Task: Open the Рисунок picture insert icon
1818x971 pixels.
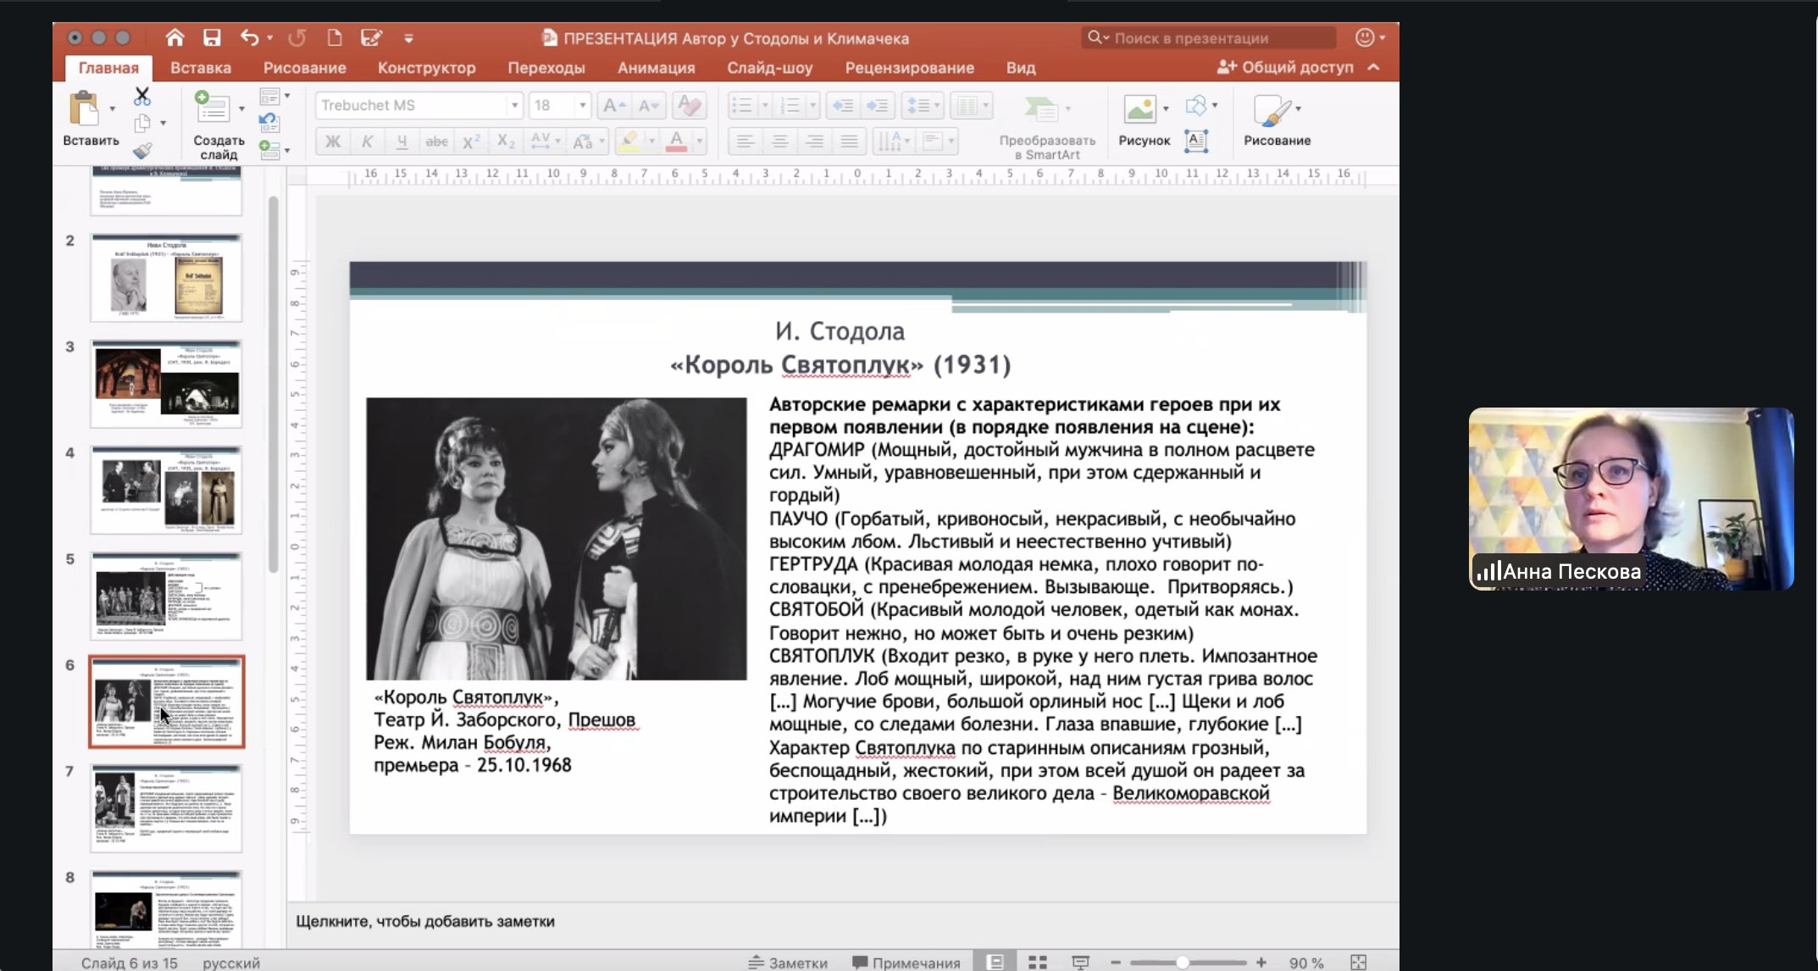Action: coord(1139,108)
